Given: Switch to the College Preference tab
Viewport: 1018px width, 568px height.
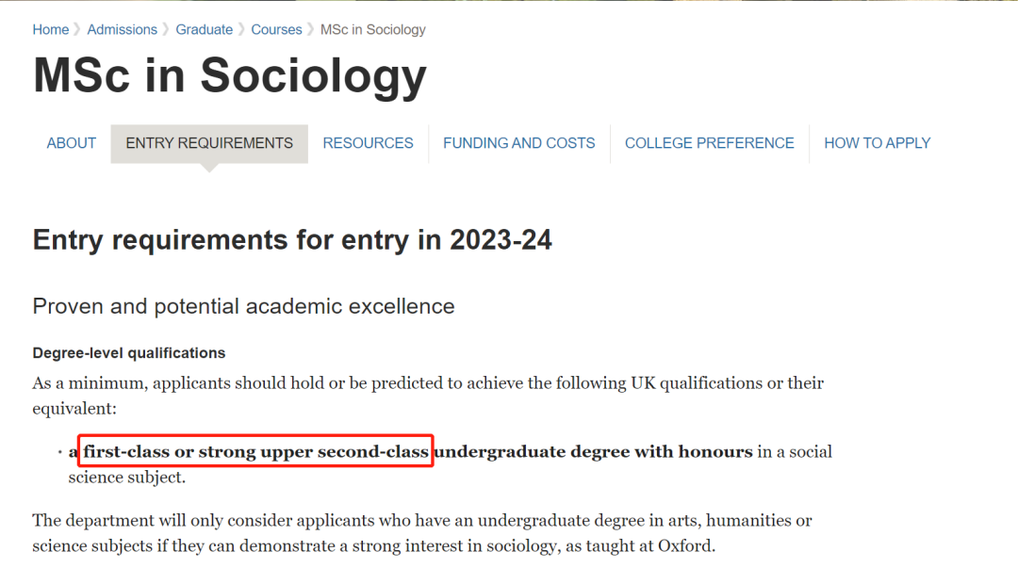Looking at the screenshot, I should [709, 143].
